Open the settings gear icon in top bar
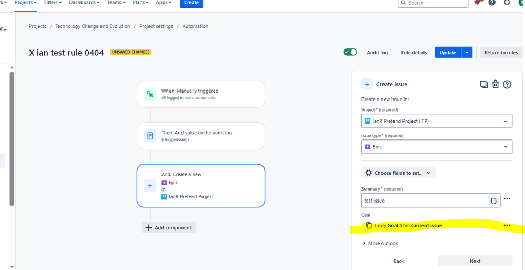 coord(507,2)
